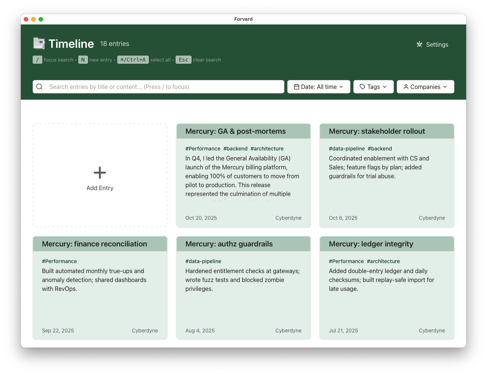Toggle the #Performance tag on finance reconciliation card
487x375 pixels.
(59, 261)
